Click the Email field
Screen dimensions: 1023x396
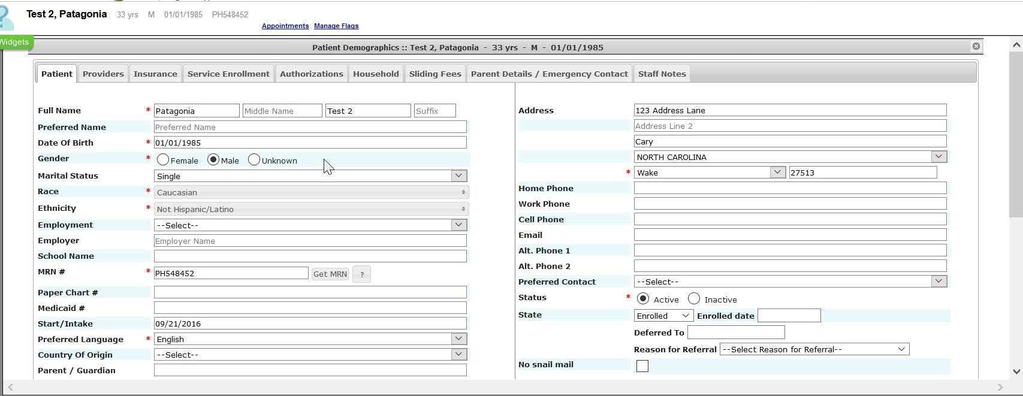click(790, 235)
